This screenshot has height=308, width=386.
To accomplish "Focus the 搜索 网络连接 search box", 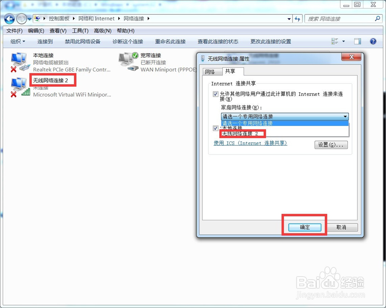I will (340, 19).
